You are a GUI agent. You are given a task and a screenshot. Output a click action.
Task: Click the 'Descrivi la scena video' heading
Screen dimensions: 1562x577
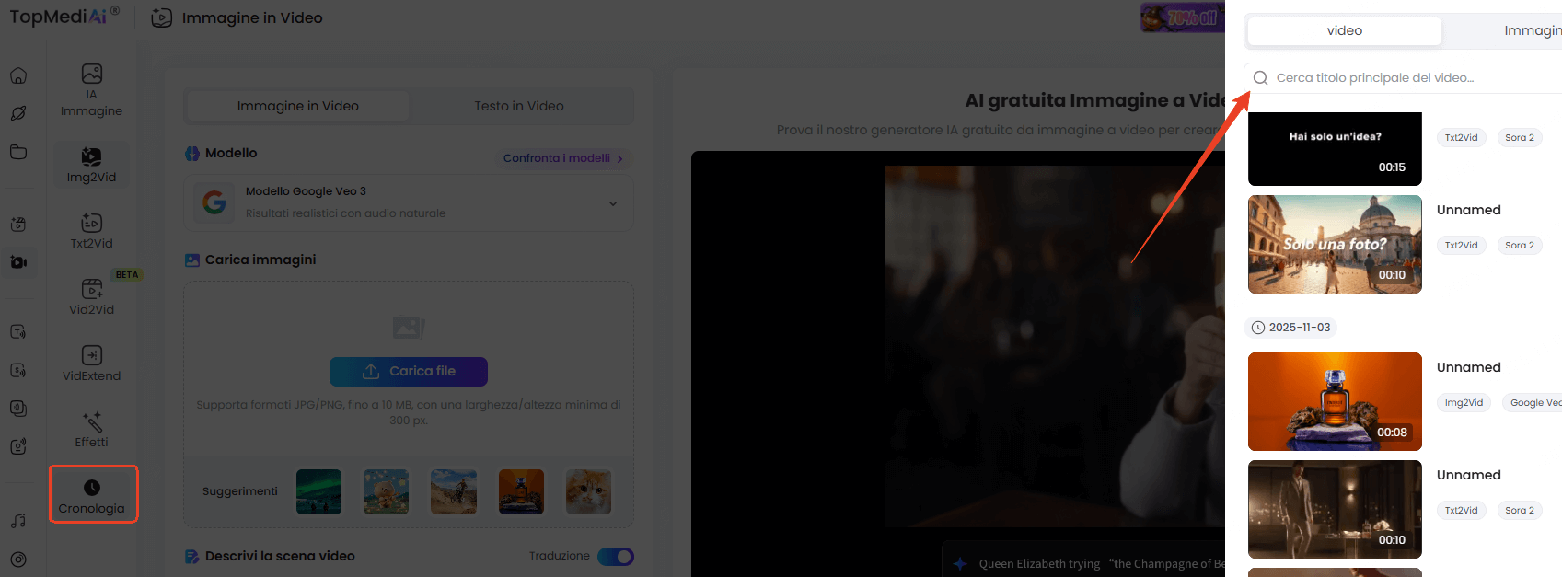coord(280,556)
